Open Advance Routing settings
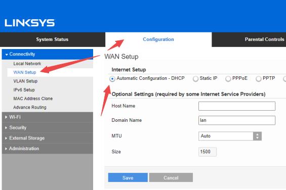 (30, 107)
